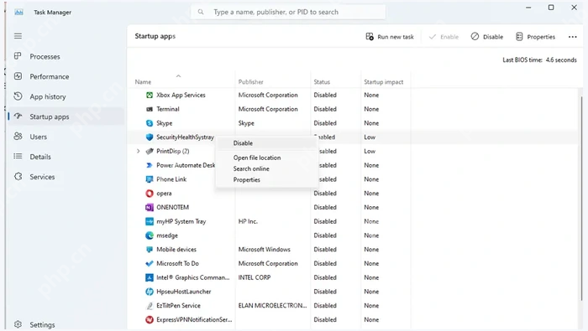Click the Settings gear icon
This screenshot has width=588, height=331.
point(18,324)
